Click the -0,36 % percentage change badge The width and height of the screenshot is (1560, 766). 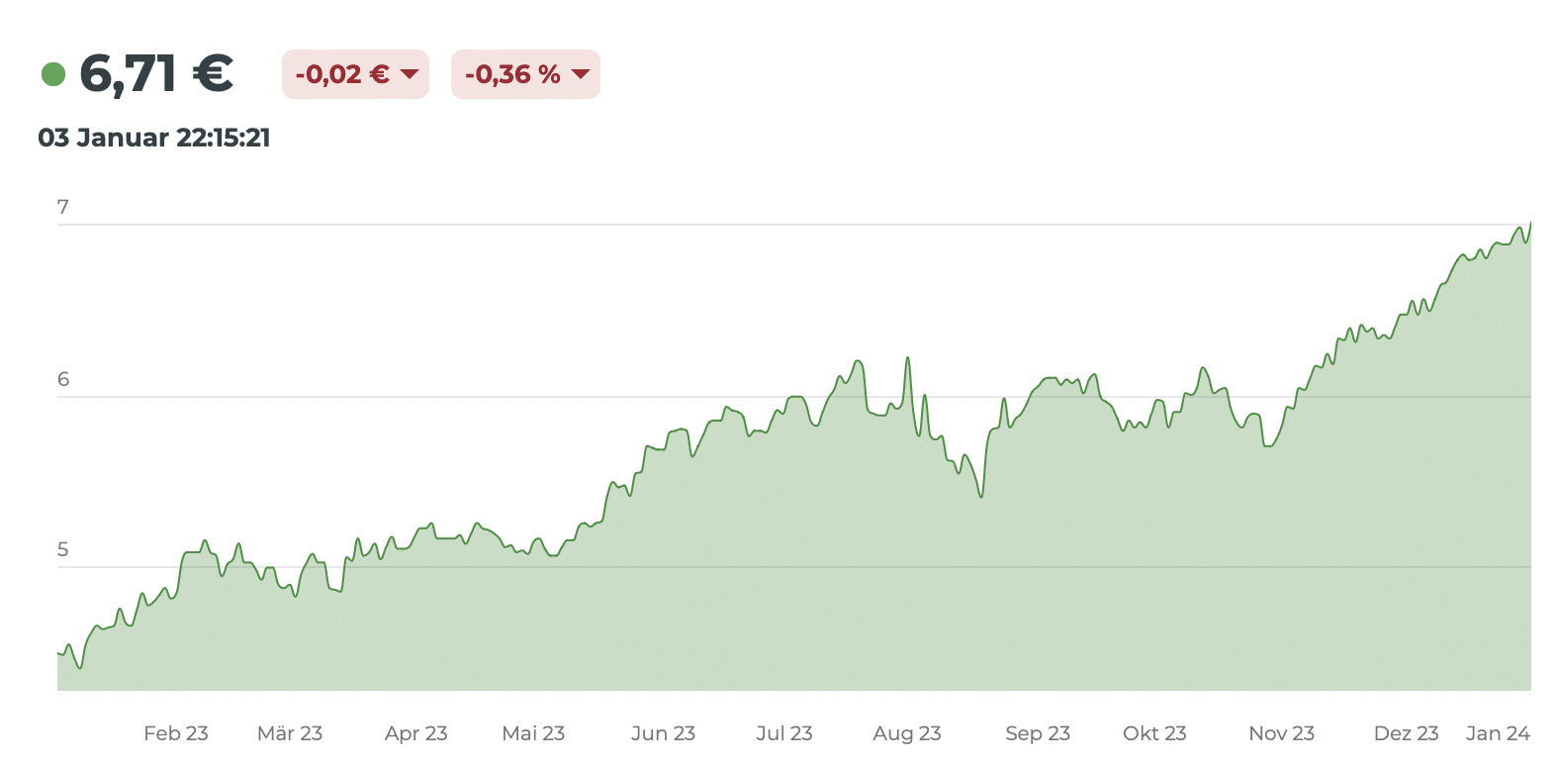[x=525, y=74]
